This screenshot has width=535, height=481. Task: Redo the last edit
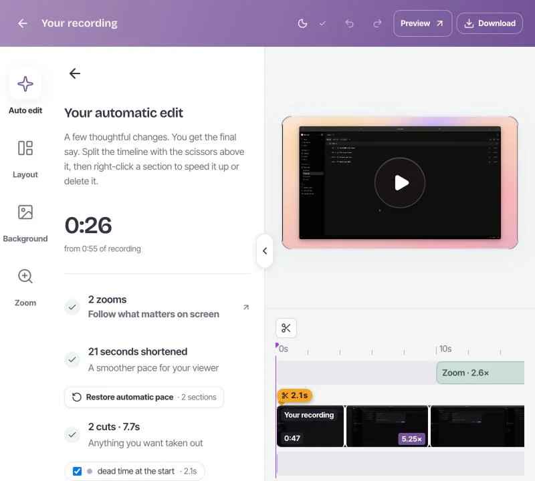(377, 23)
